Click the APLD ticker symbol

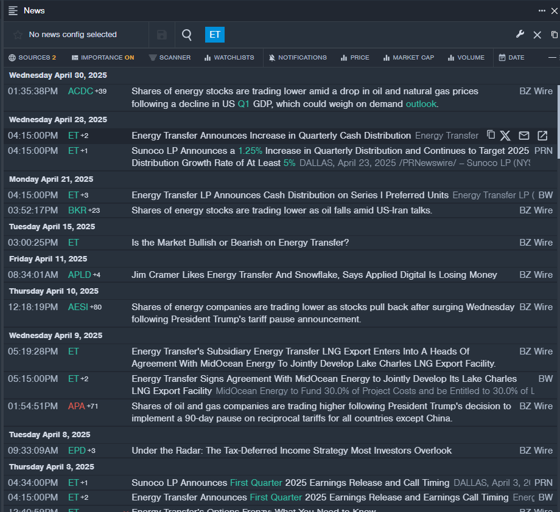(80, 275)
